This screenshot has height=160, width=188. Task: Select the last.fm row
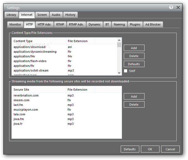[67, 105]
